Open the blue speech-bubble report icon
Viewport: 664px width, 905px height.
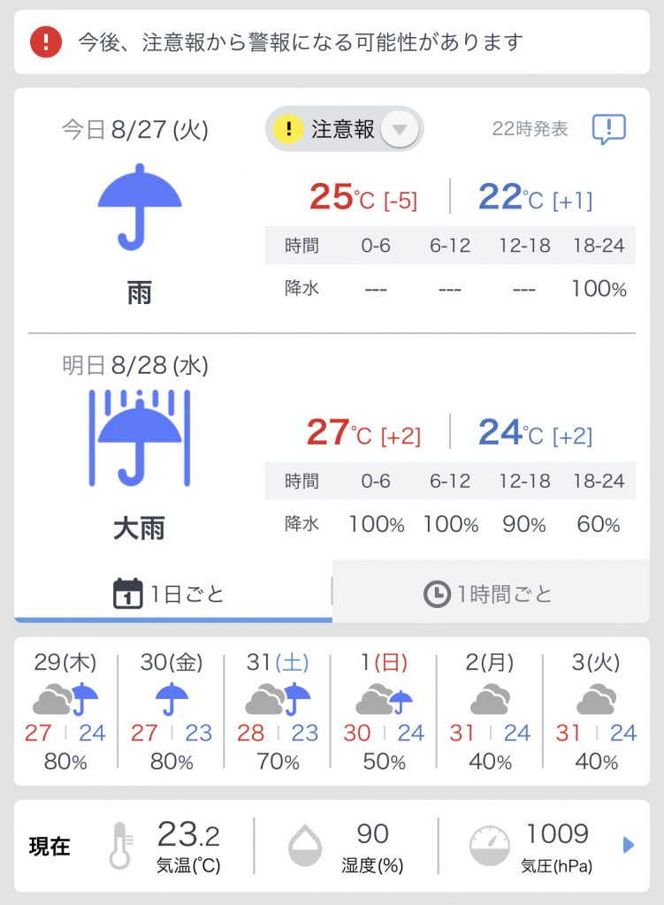point(608,129)
